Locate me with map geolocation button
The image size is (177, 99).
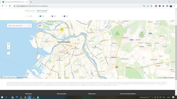pyautogui.click(x=9, y=53)
